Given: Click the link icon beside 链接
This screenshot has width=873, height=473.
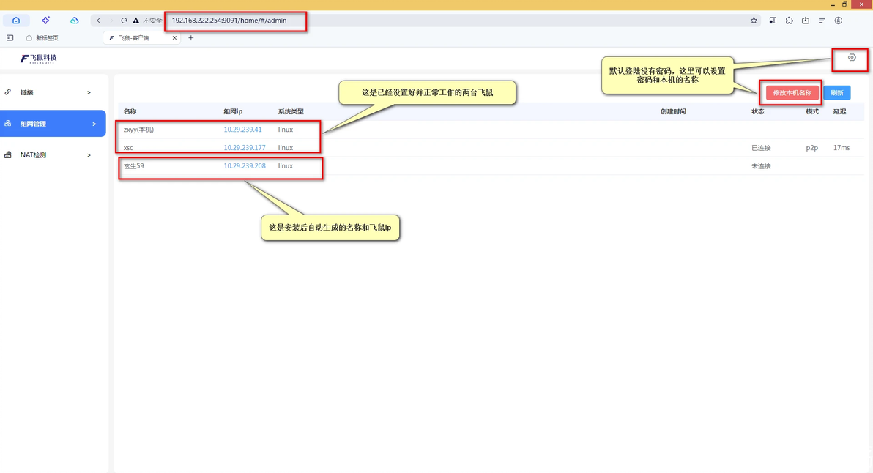Looking at the screenshot, I should pos(8,92).
